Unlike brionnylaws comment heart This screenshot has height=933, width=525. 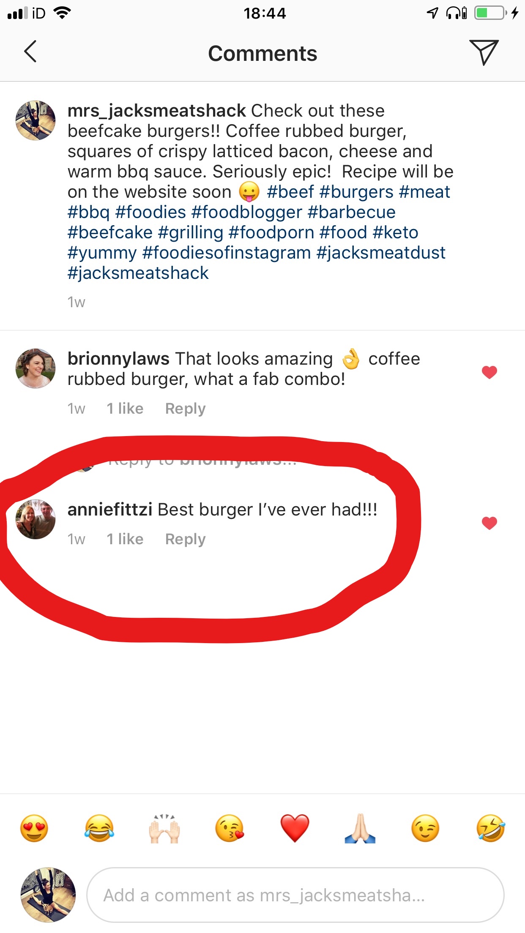[489, 372]
